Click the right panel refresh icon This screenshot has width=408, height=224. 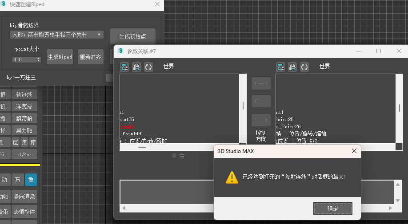click(304, 67)
